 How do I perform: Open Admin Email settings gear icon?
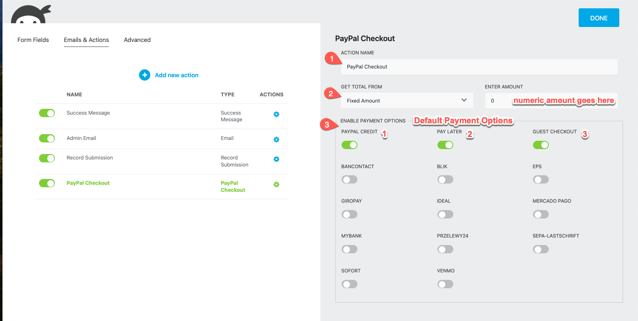[276, 140]
